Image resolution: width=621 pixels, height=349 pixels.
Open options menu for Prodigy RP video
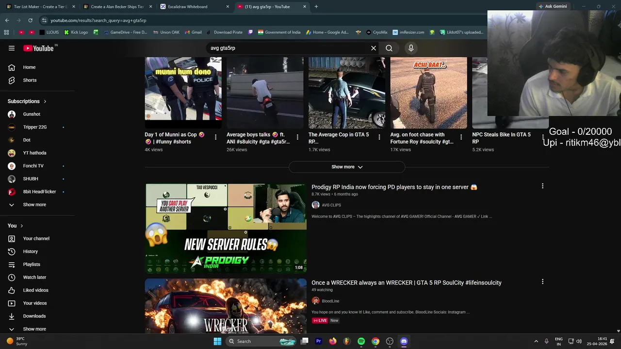point(542,186)
